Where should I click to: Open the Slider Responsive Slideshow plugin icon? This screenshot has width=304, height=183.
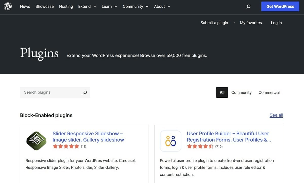point(36,141)
